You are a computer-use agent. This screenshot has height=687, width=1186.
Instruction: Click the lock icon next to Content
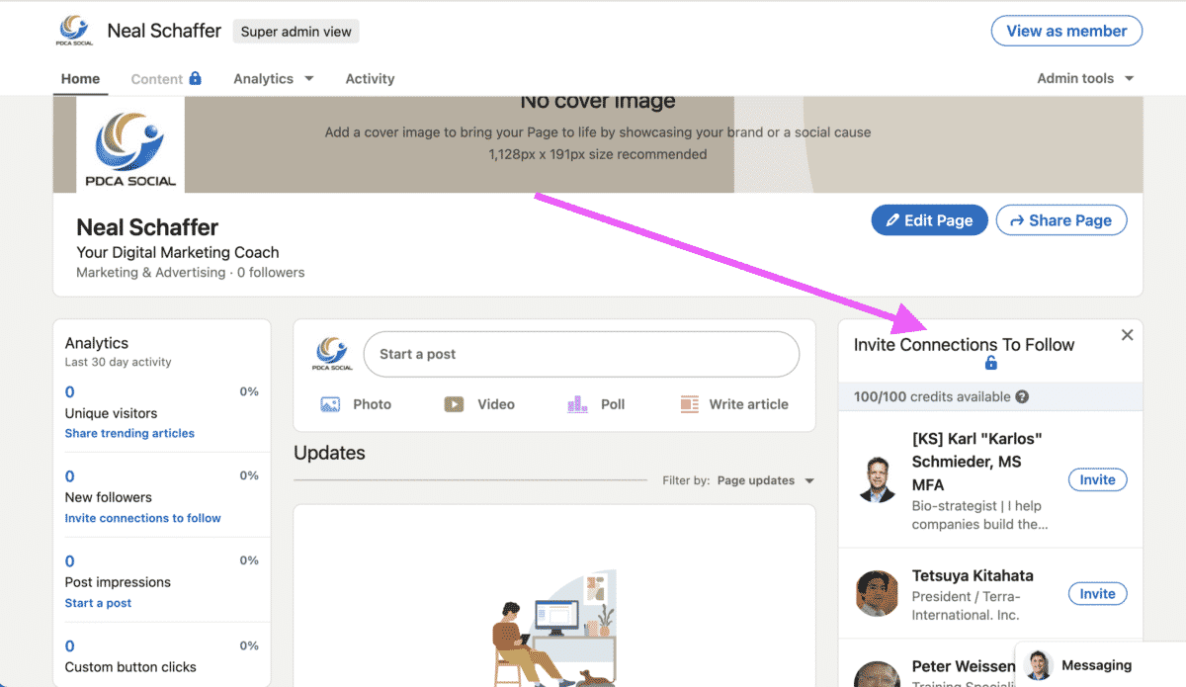[x=196, y=78]
